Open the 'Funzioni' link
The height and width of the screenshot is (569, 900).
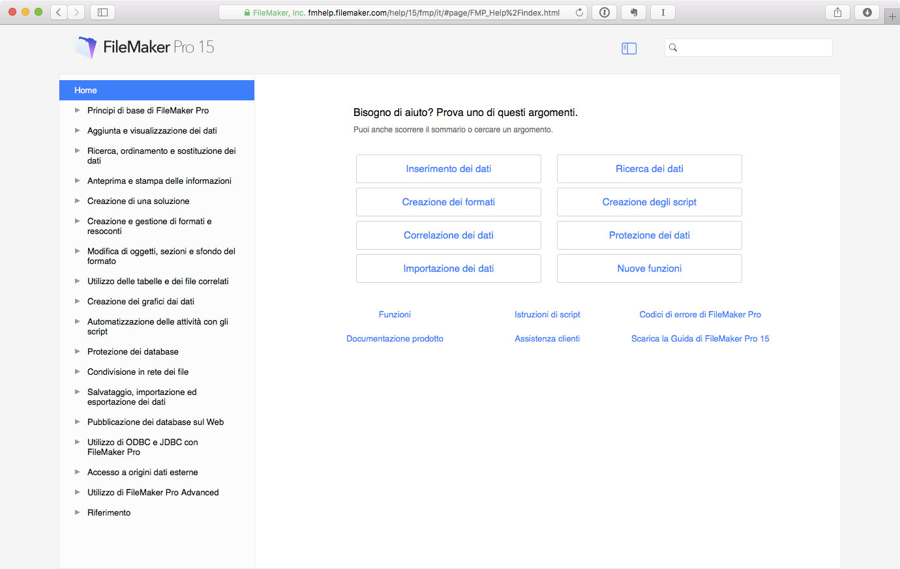[x=395, y=315]
